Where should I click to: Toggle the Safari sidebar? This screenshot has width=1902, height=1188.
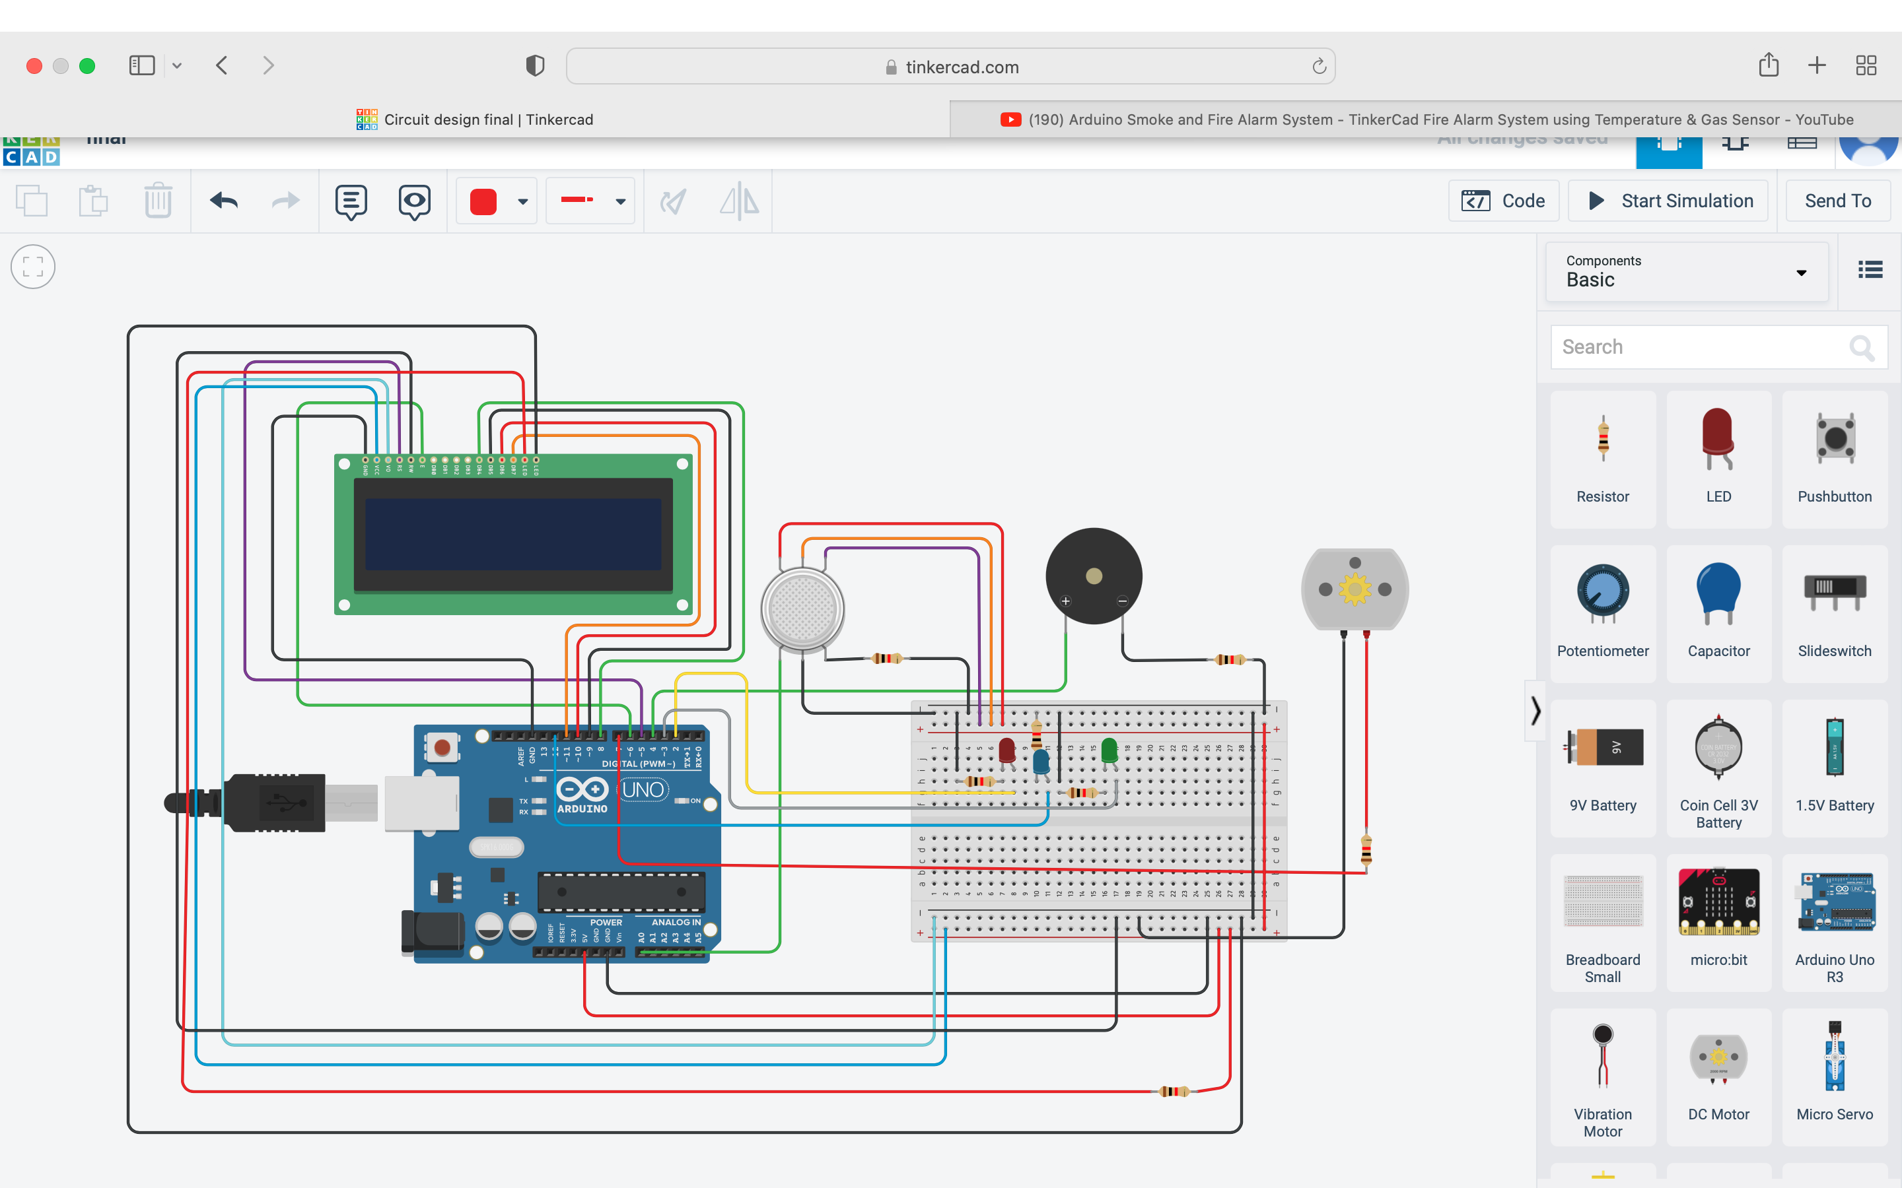(x=142, y=65)
